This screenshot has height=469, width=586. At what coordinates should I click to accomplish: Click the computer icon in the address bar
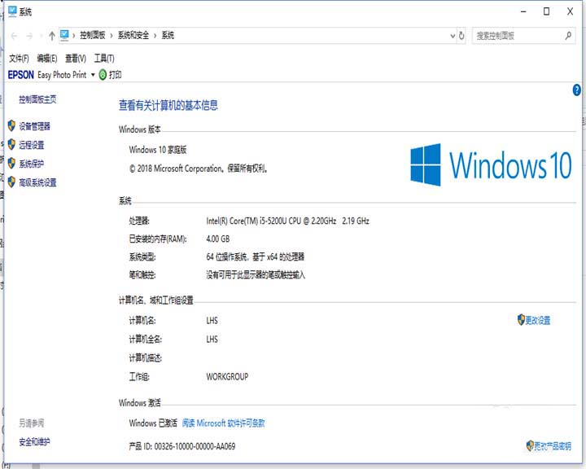coord(64,35)
